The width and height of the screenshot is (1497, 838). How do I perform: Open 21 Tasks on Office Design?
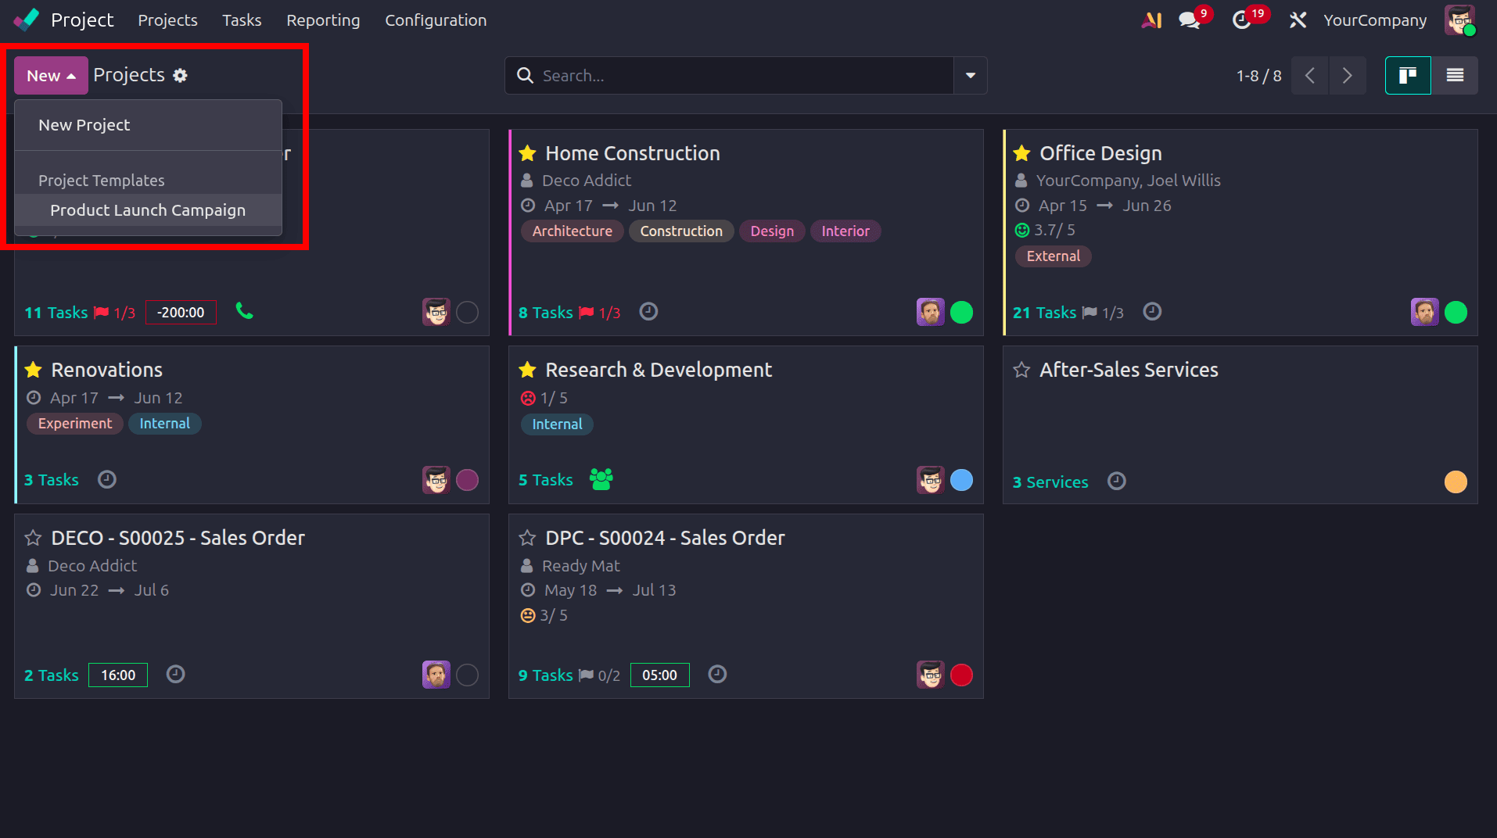(1044, 313)
